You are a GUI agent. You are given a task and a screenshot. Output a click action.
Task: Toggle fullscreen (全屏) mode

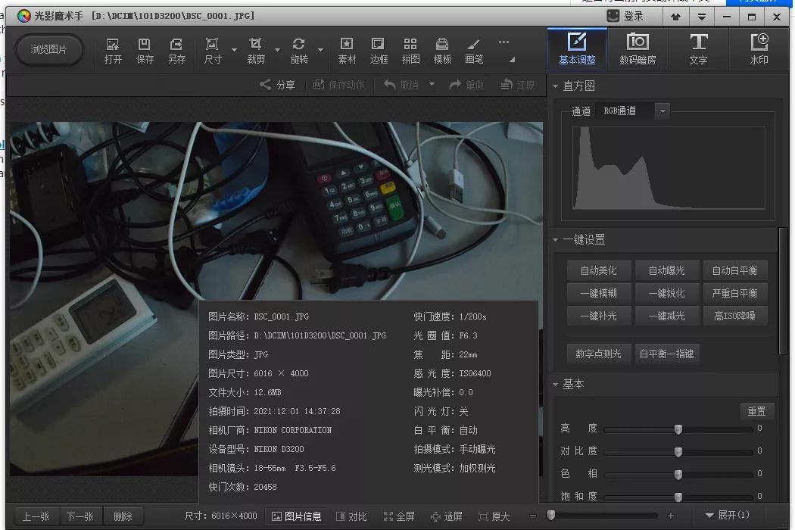point(399,516)
